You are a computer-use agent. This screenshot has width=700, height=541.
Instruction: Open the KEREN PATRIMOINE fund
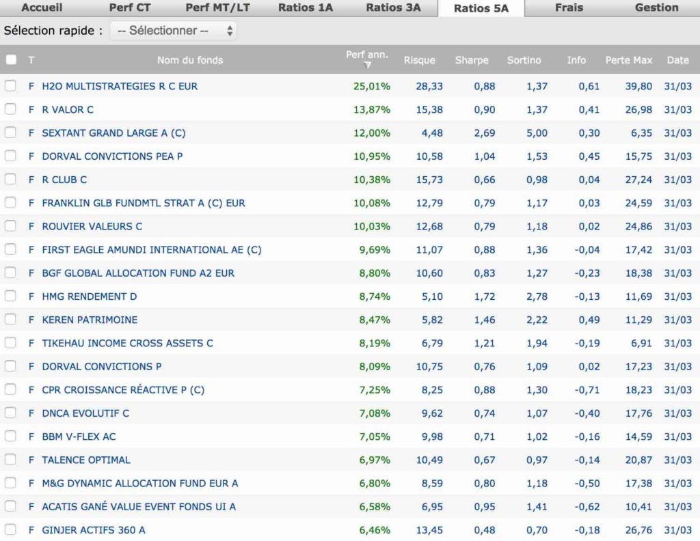(90, 320)
